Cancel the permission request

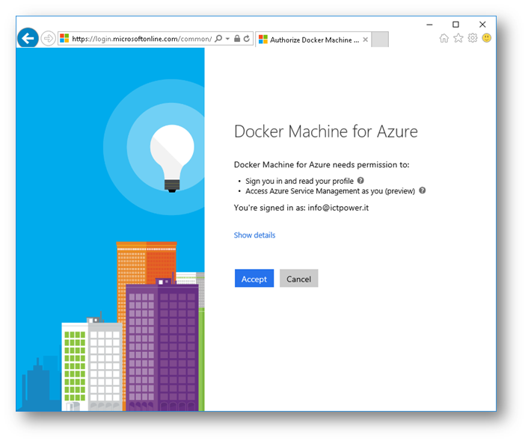[298, 278]
